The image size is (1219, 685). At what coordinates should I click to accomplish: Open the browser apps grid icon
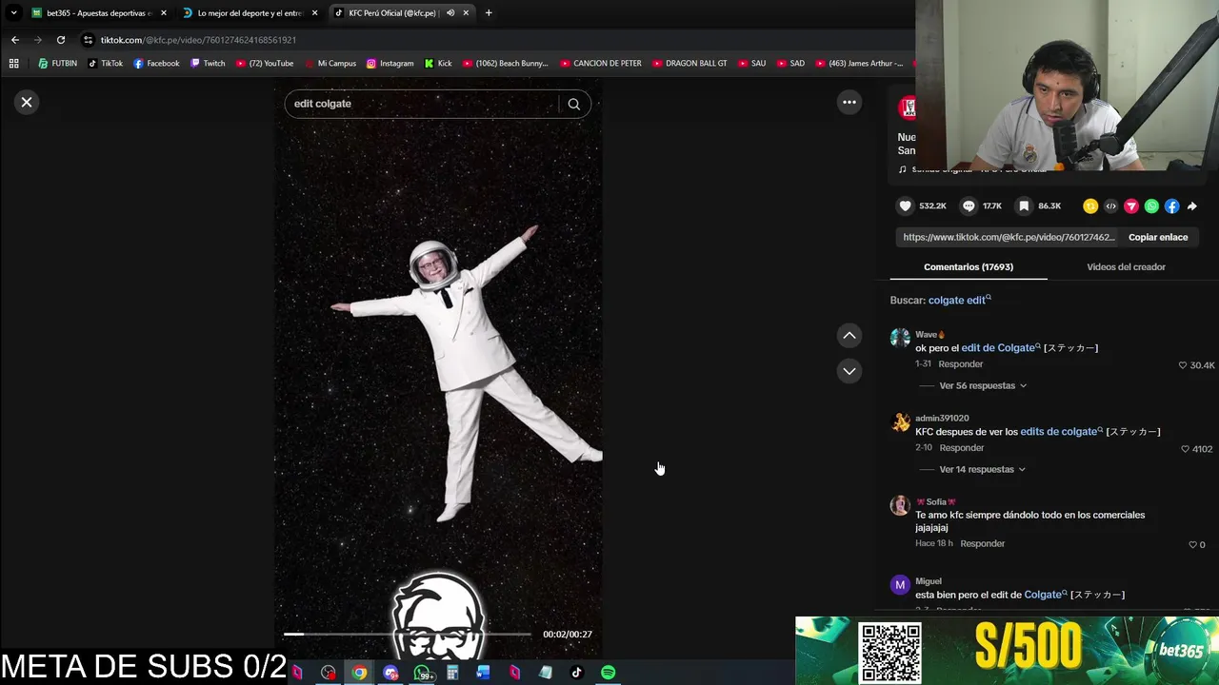tap(13, 64)
